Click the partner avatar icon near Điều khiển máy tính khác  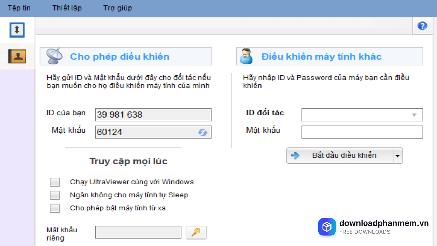(x=246, y=56)
